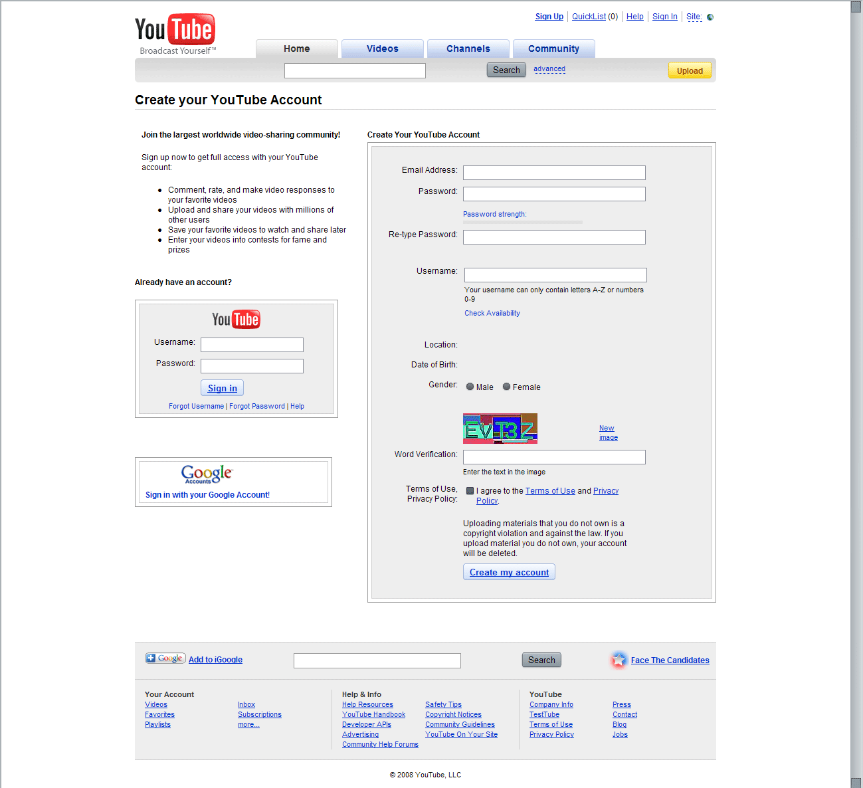Open the Community Guidelines footer link

click(x=460, y=725)
